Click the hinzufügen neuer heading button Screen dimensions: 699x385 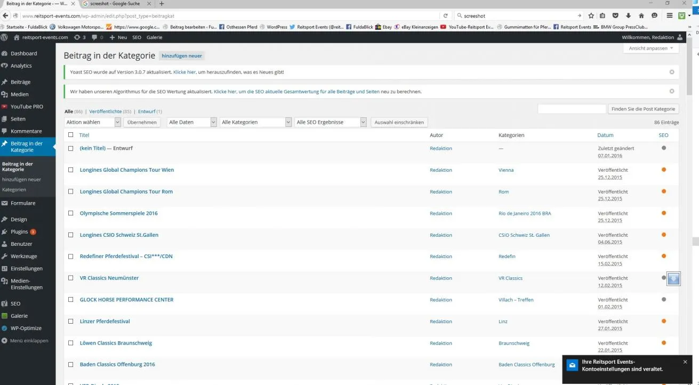[182, 55]
